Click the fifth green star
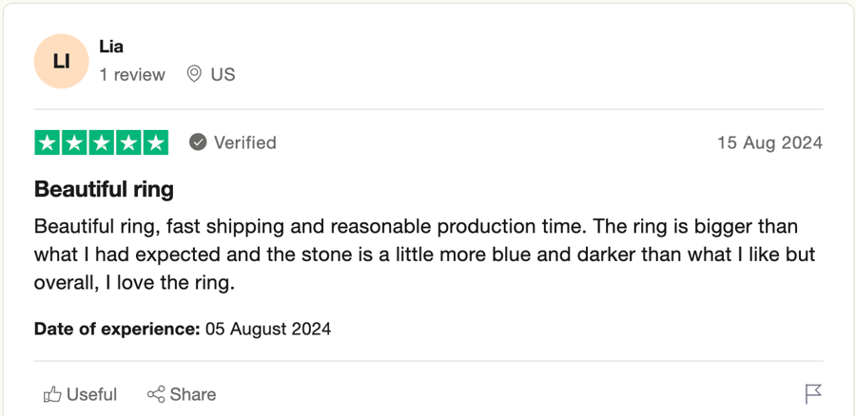Viewport: 856px width, 416px height. click(156, 142)
